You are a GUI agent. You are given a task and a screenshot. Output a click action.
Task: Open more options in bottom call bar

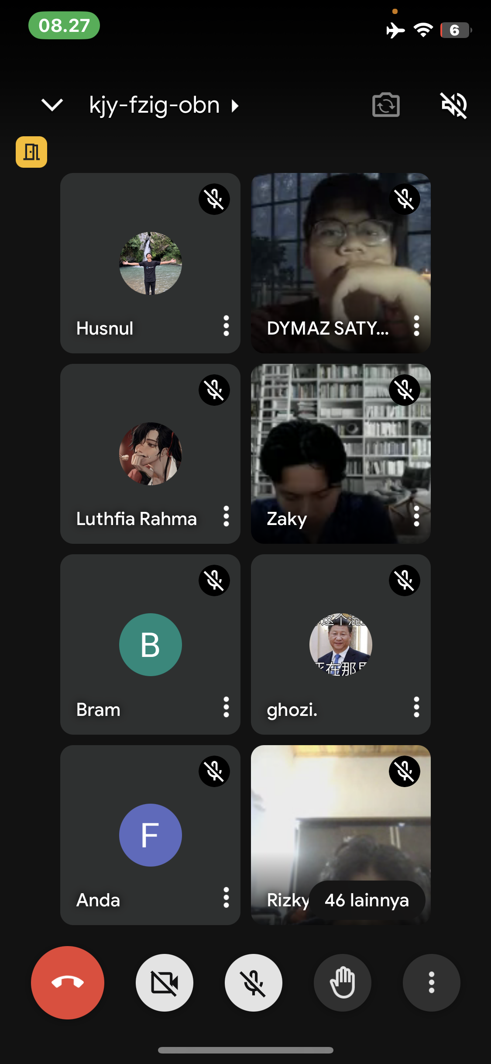(x=432, y=982)
